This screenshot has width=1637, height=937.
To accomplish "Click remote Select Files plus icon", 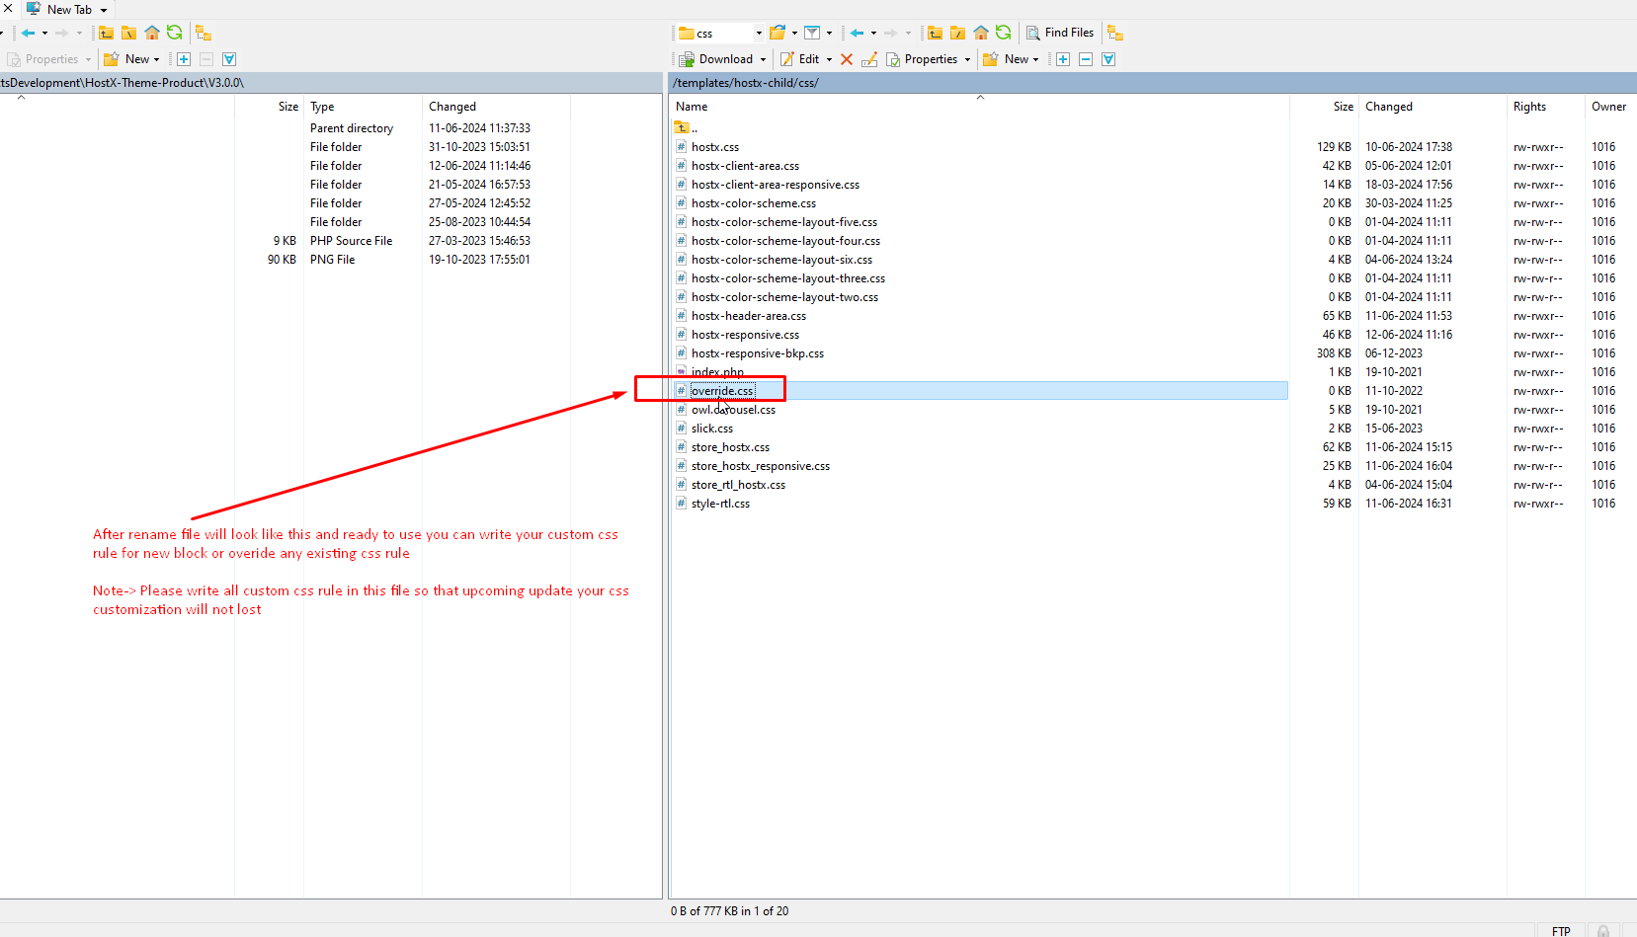I will tap(1063, 59).
